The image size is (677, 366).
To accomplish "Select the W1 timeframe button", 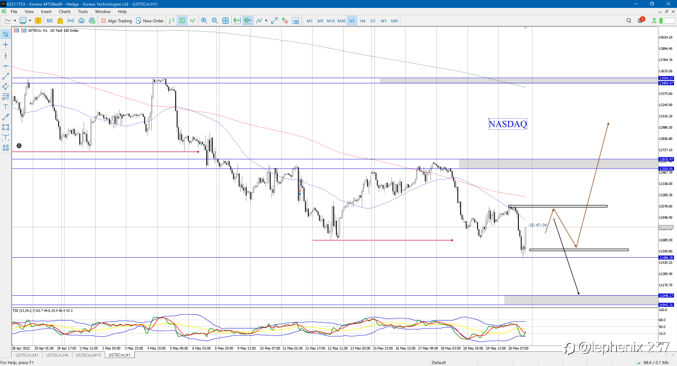I will pos(383,21).
